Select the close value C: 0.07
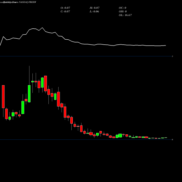 click(65, 12)
